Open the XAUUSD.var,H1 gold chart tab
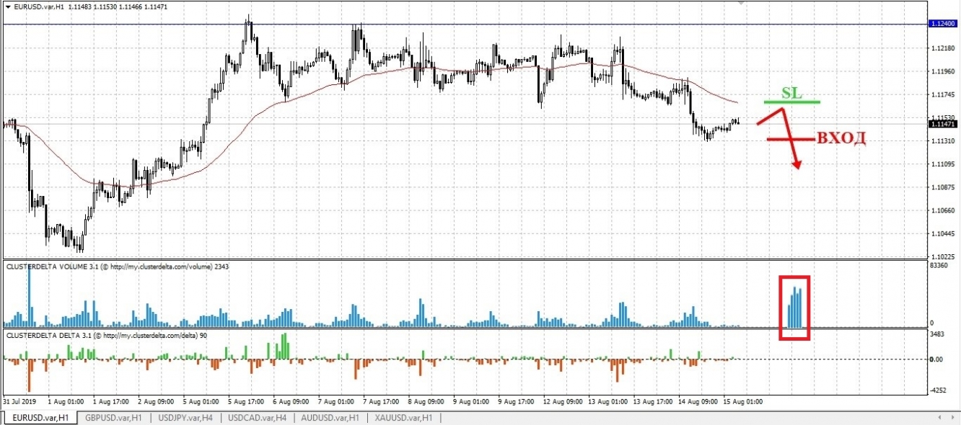961x425 pixels. (401, 417)
